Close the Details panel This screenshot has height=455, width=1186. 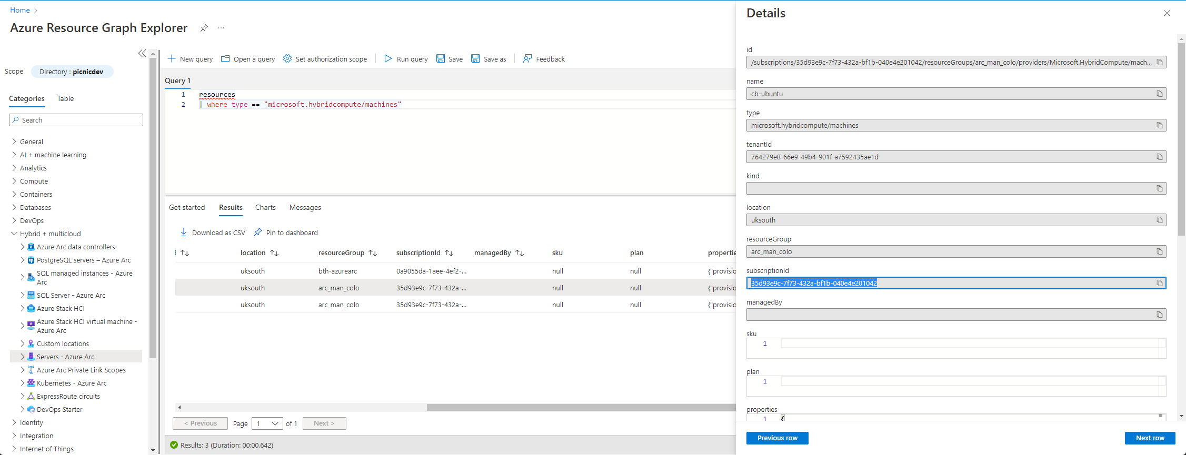point(1167,13)
